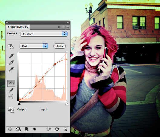Screen dimensions: 160x137
Task: Pick the black point eyedropper
Action: (11, 56)
